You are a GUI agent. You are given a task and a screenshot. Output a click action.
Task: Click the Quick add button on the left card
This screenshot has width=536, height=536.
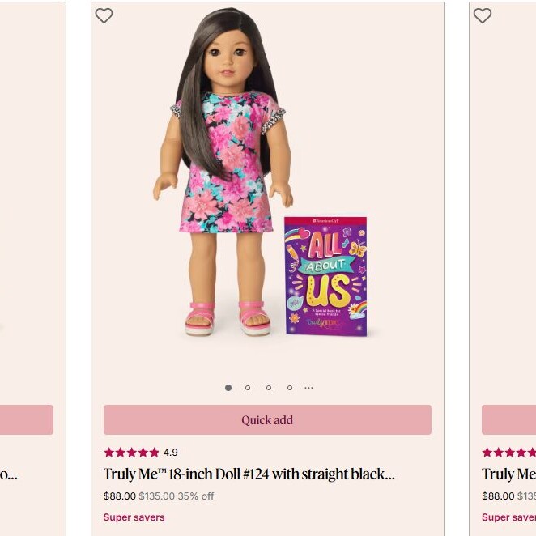point(27,419)
